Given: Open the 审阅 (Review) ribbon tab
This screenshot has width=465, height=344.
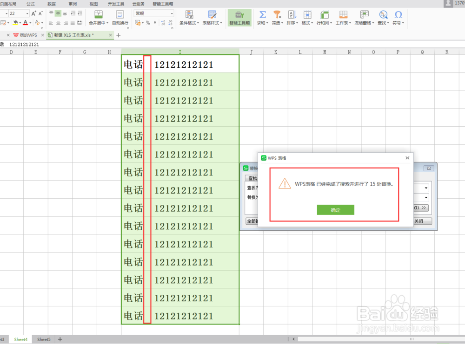Looking at the screenshot, I should pos(73,4).
